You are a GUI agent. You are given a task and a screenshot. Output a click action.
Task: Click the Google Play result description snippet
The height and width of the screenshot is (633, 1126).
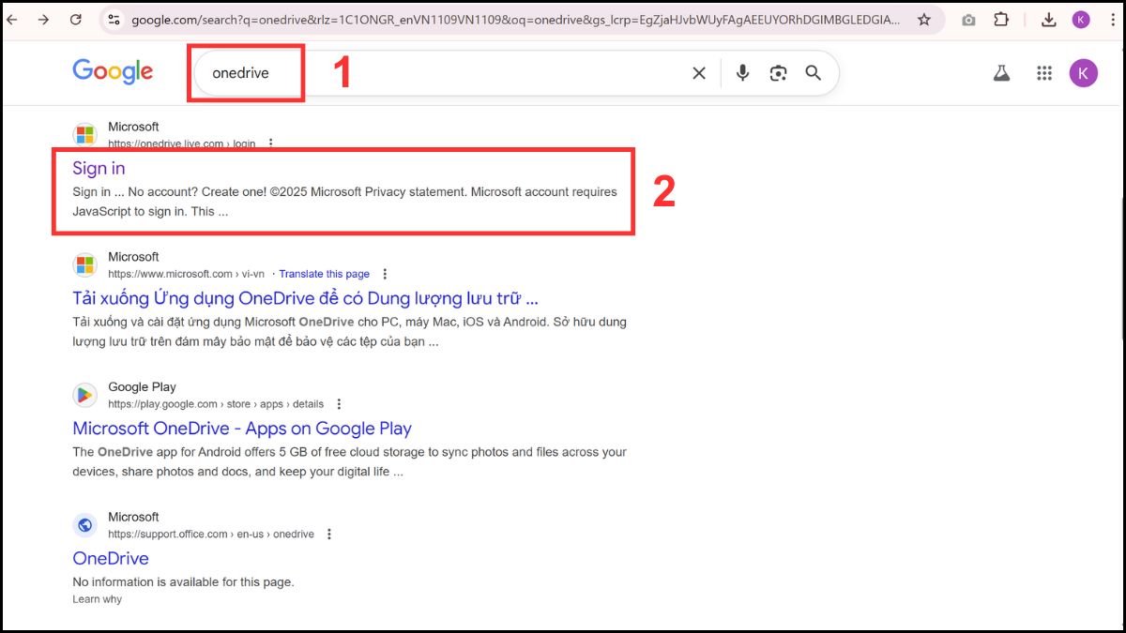[349, 462]
